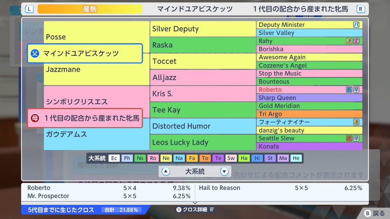Image resolution: width=390 pixels, height=219 pixels.
Task: Click the 速 badge on Rahy
Action: tap(349, 41)
